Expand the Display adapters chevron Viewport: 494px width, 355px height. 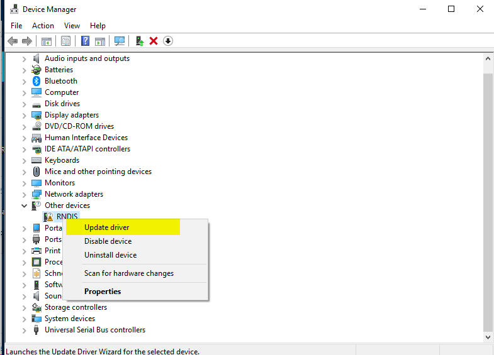click(24, 116)
